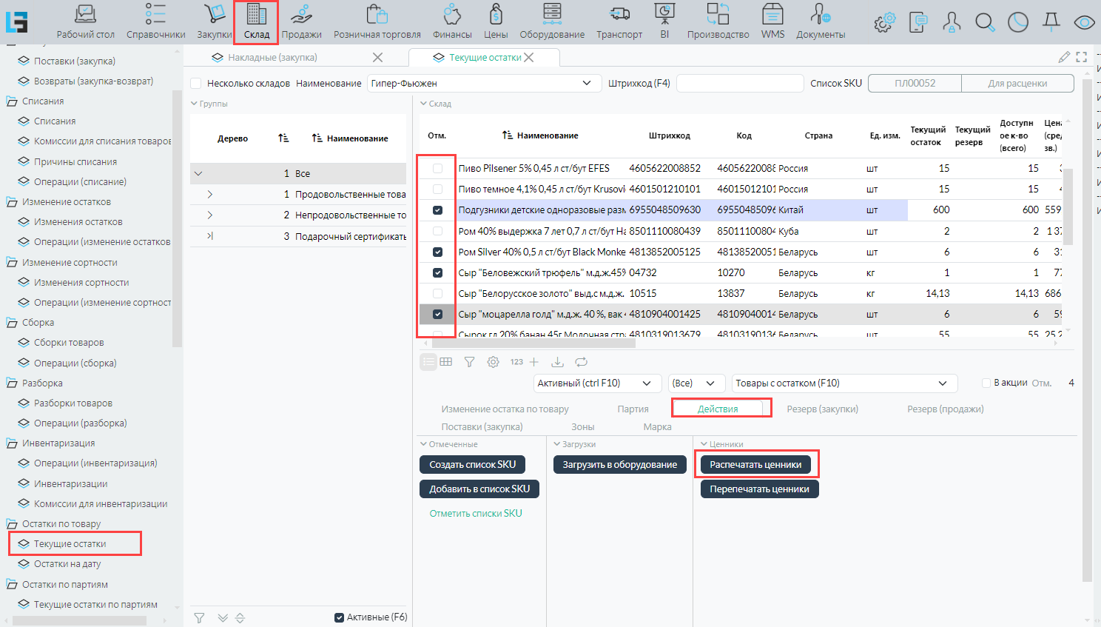Enable the Несколько складов checkbox
The image size is (1101, 627).
[196, 84]
